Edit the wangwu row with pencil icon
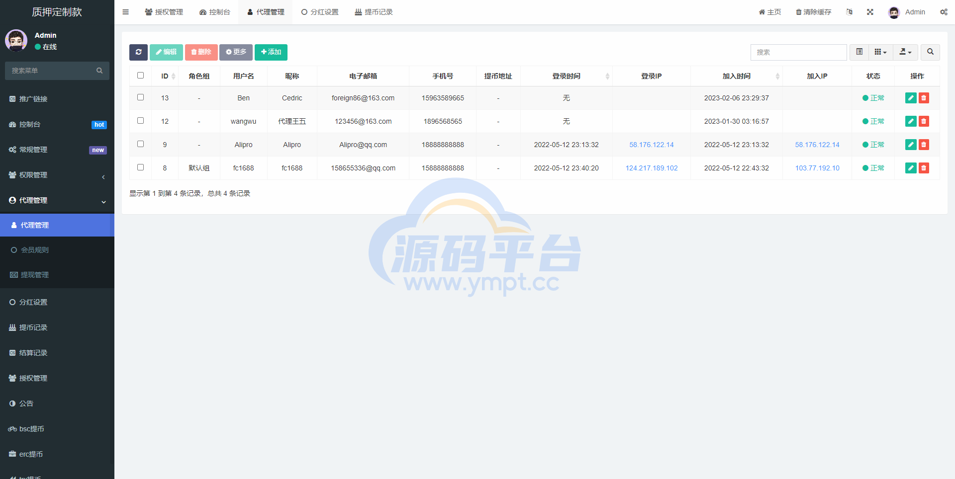Screen dimensions: 955x479 click(x=911, y=121)
